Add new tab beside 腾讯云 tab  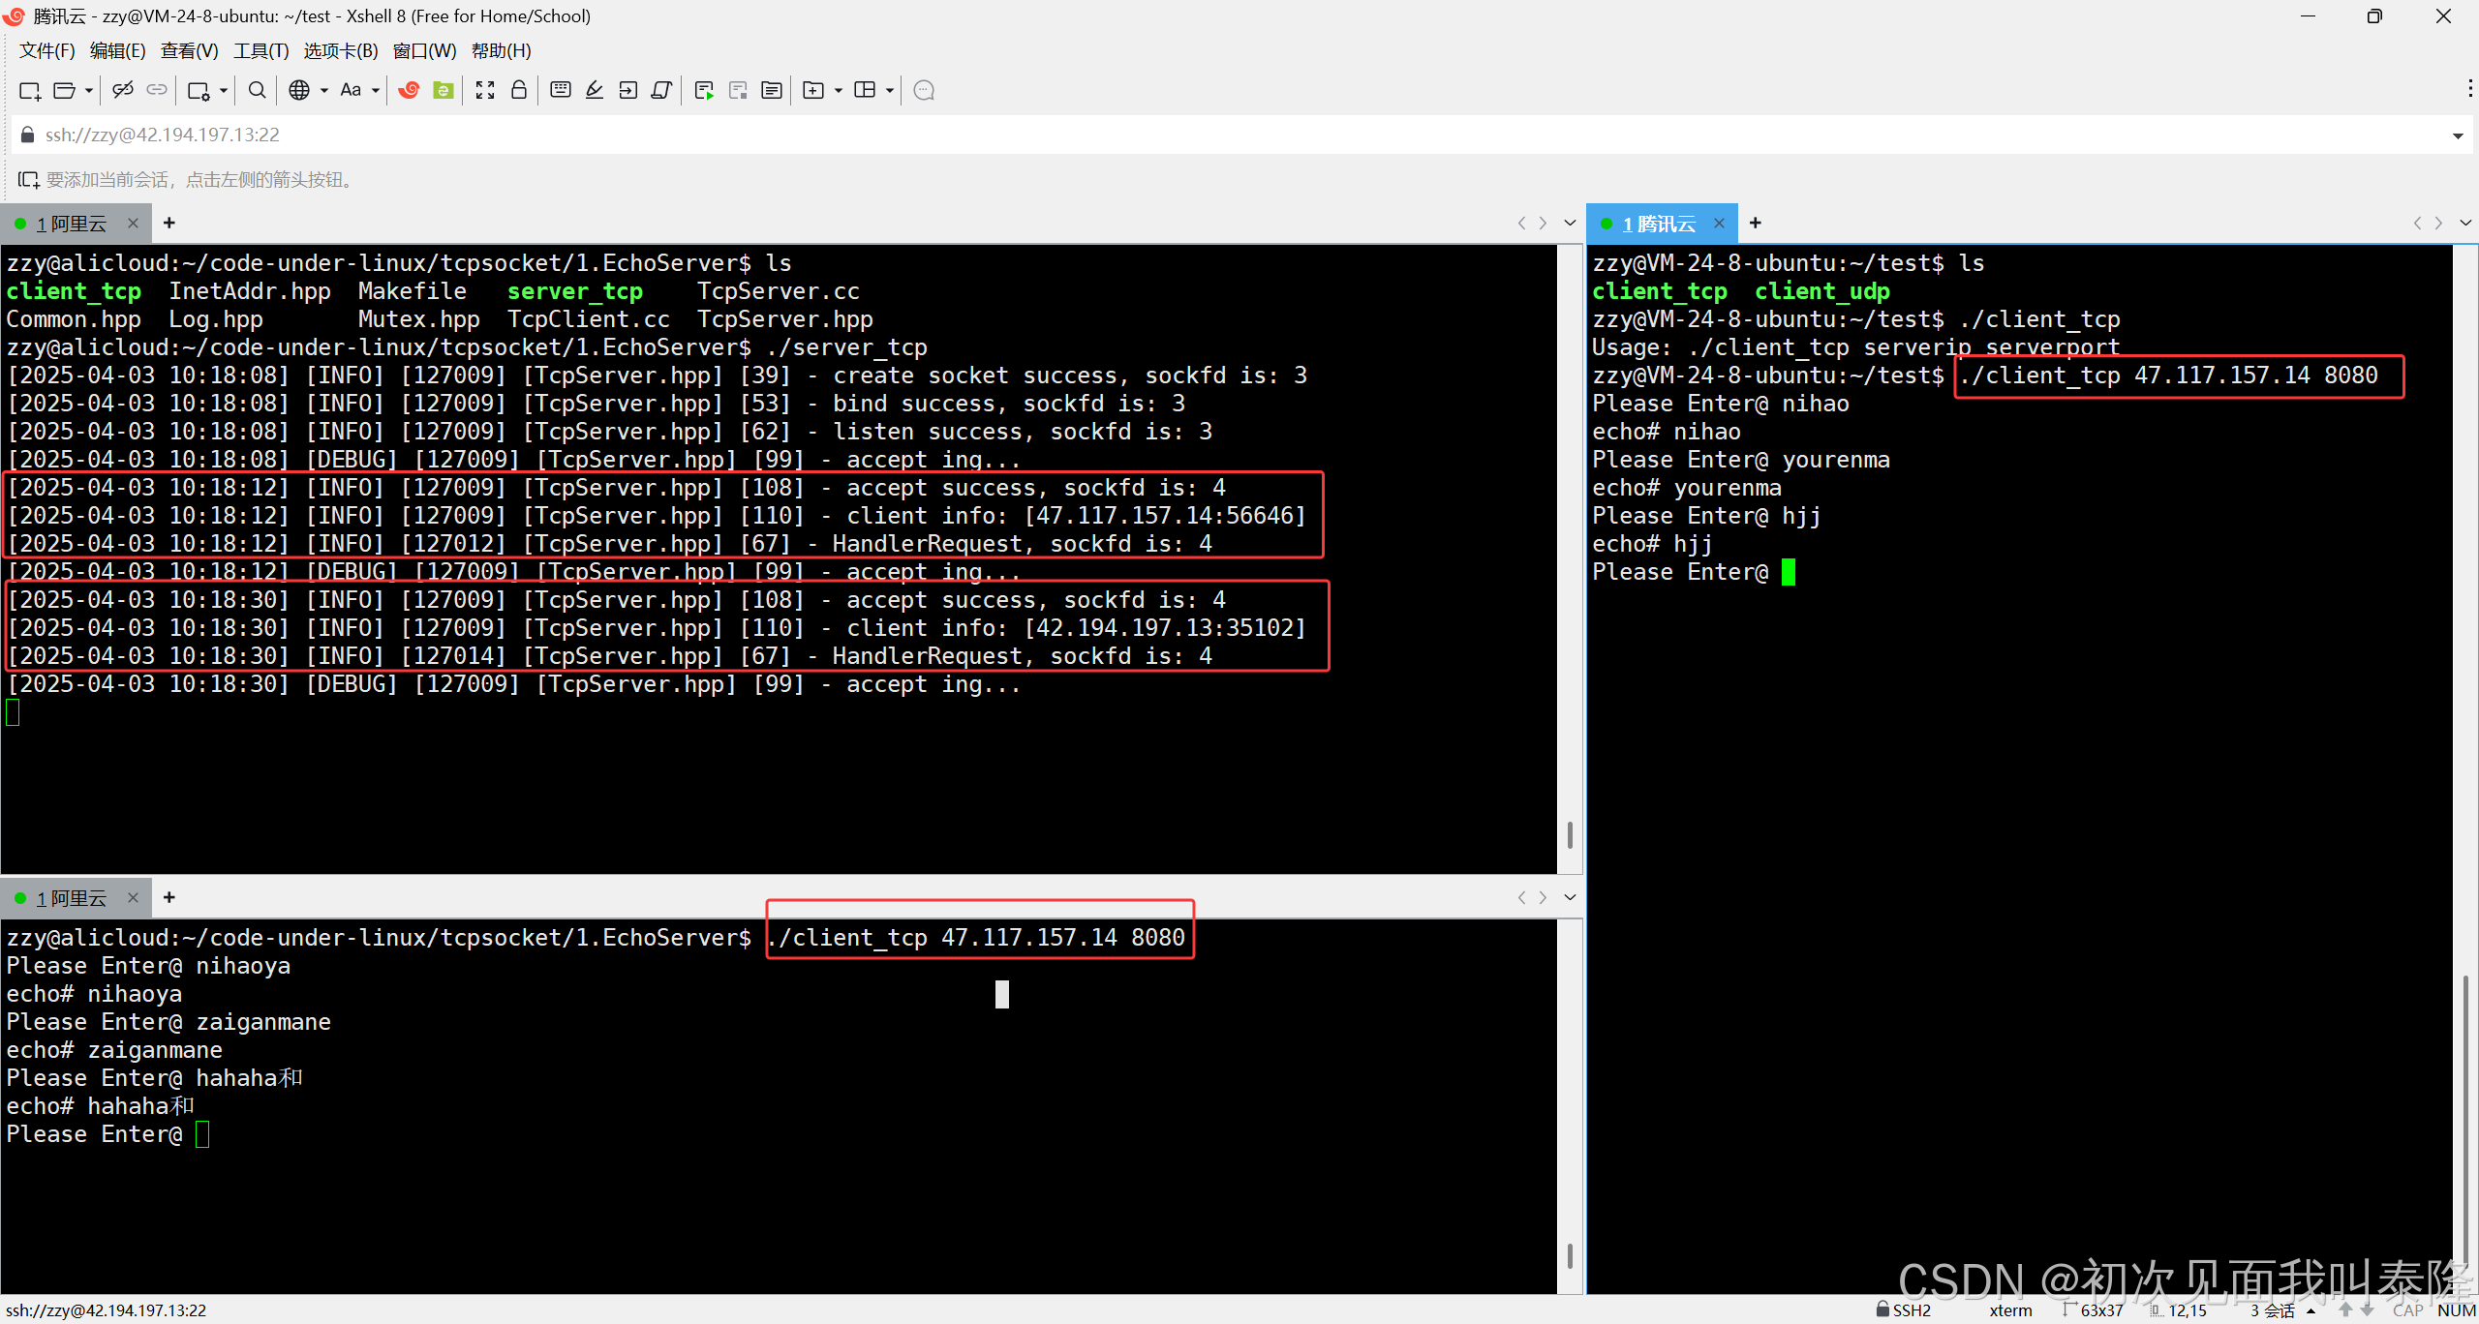[1756, 224]
